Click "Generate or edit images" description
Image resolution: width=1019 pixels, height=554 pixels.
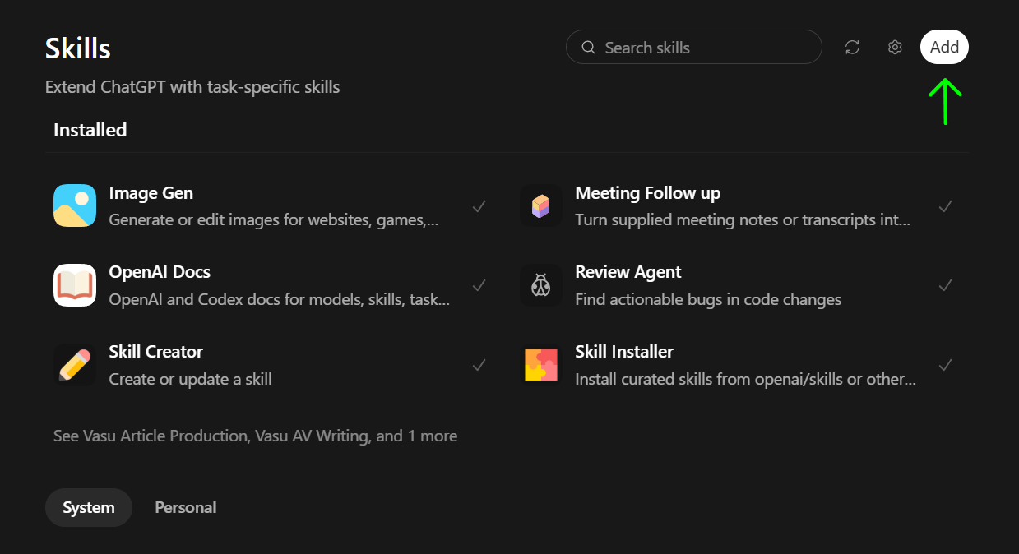(274, 220)
